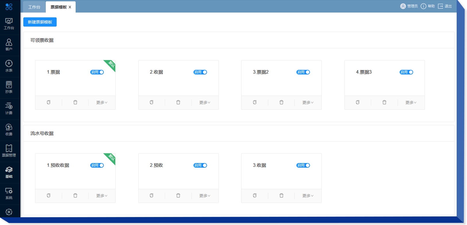This screenshot has height=225, width=467.
Task: Copy the 3.票据2 template
Action: pos(255,102)
